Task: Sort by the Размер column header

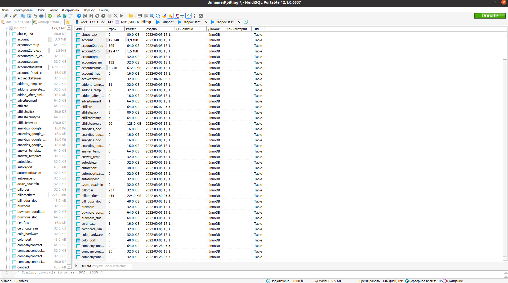Action: [x=134, y=29]
